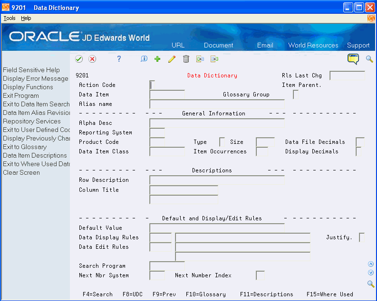
Task: Click the Alias name input field
Action: tap(217, 104)
